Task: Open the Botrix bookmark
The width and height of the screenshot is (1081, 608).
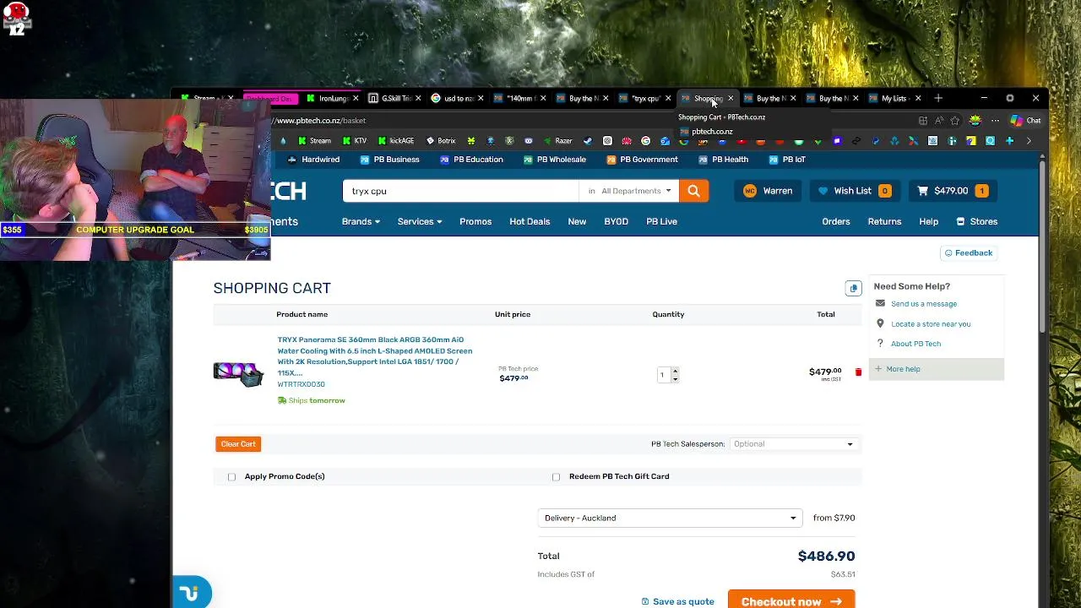Action: click(441, 141)
